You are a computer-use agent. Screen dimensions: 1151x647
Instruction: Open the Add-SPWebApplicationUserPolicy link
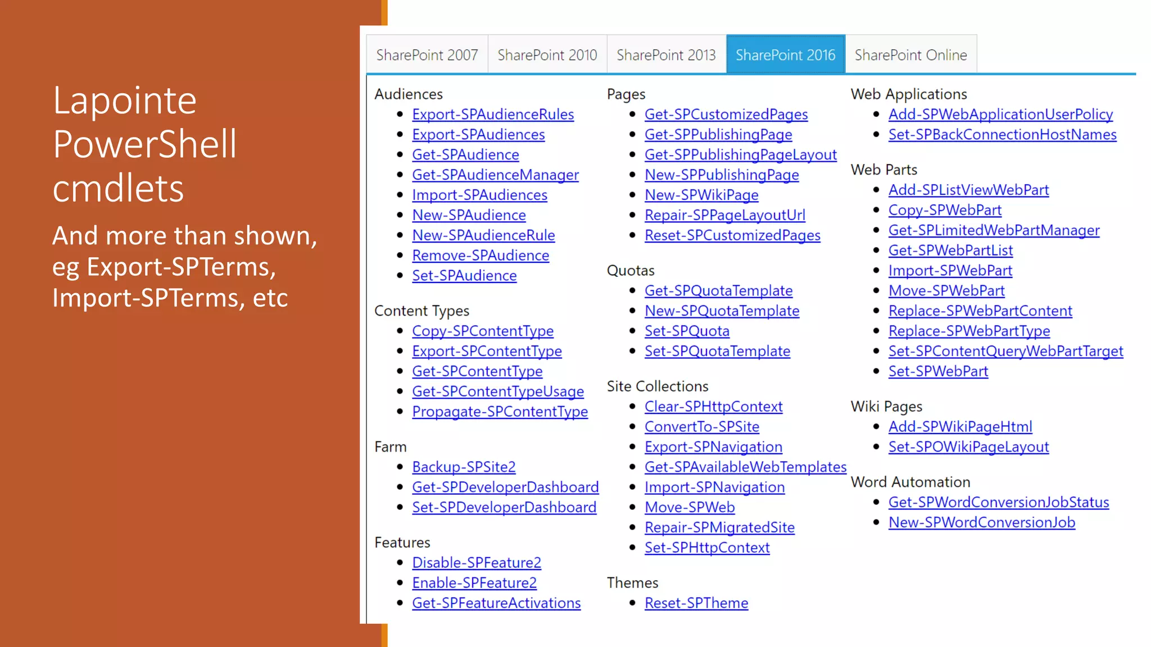click(1000, 115)
